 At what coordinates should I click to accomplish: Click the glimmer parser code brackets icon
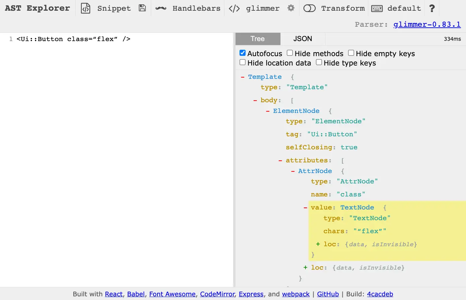click(234, 8)
